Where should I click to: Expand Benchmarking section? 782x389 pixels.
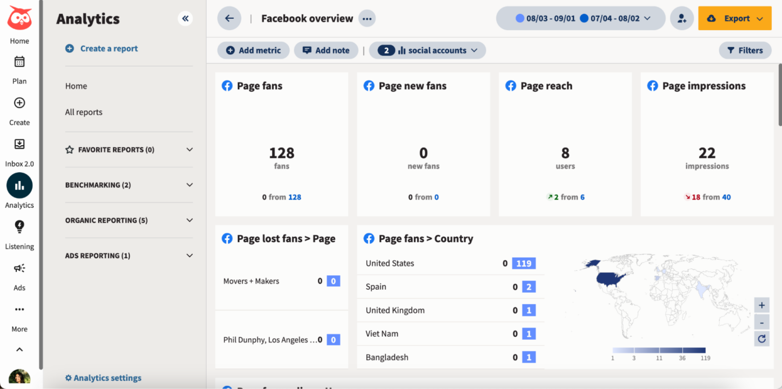[x=129, y=185]
